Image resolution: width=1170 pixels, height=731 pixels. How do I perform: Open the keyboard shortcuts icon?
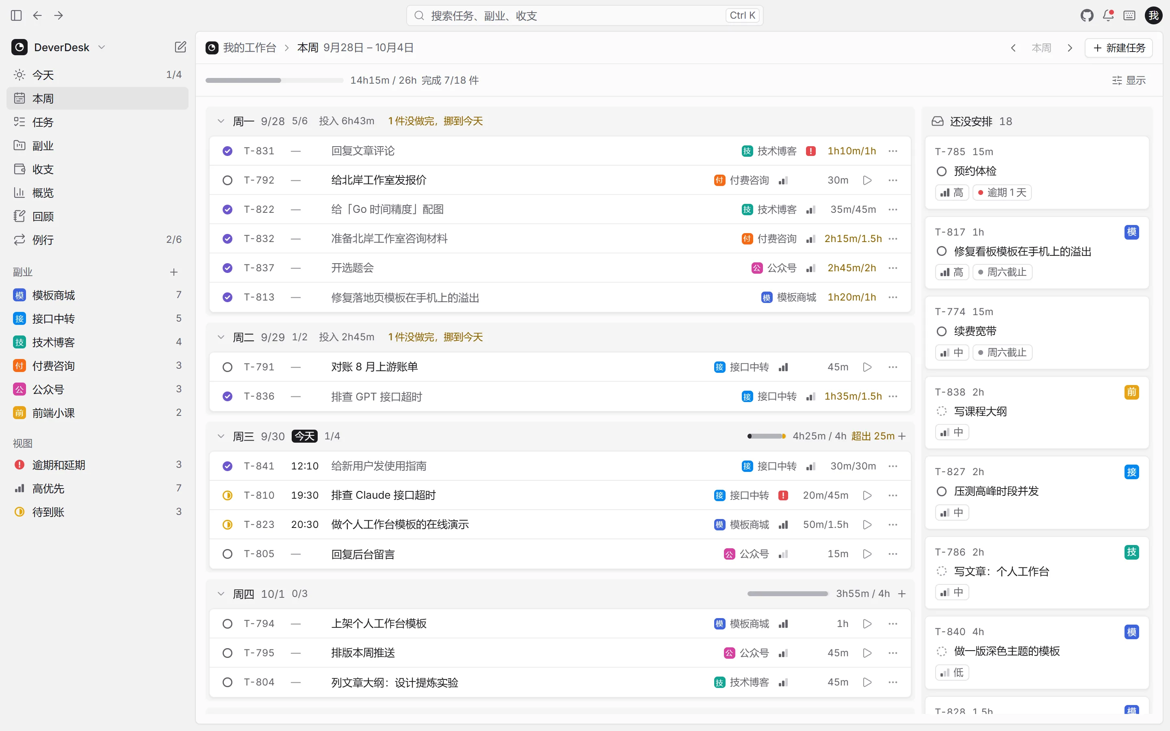pyautogui.click(x=1129, y=15)
